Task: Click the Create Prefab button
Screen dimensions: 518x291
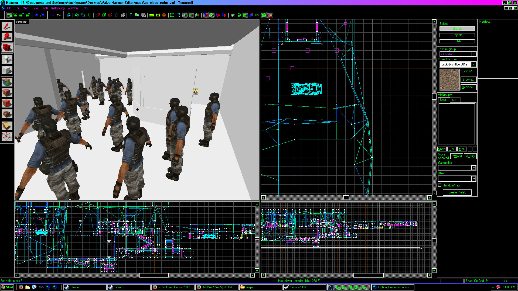Action: (x=457, y=192)
